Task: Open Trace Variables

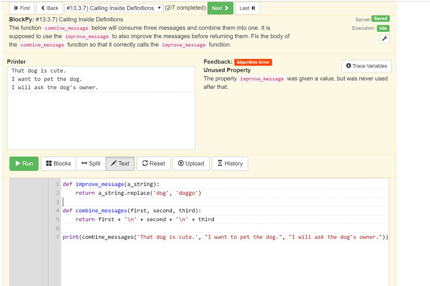Action: point(365,66)
